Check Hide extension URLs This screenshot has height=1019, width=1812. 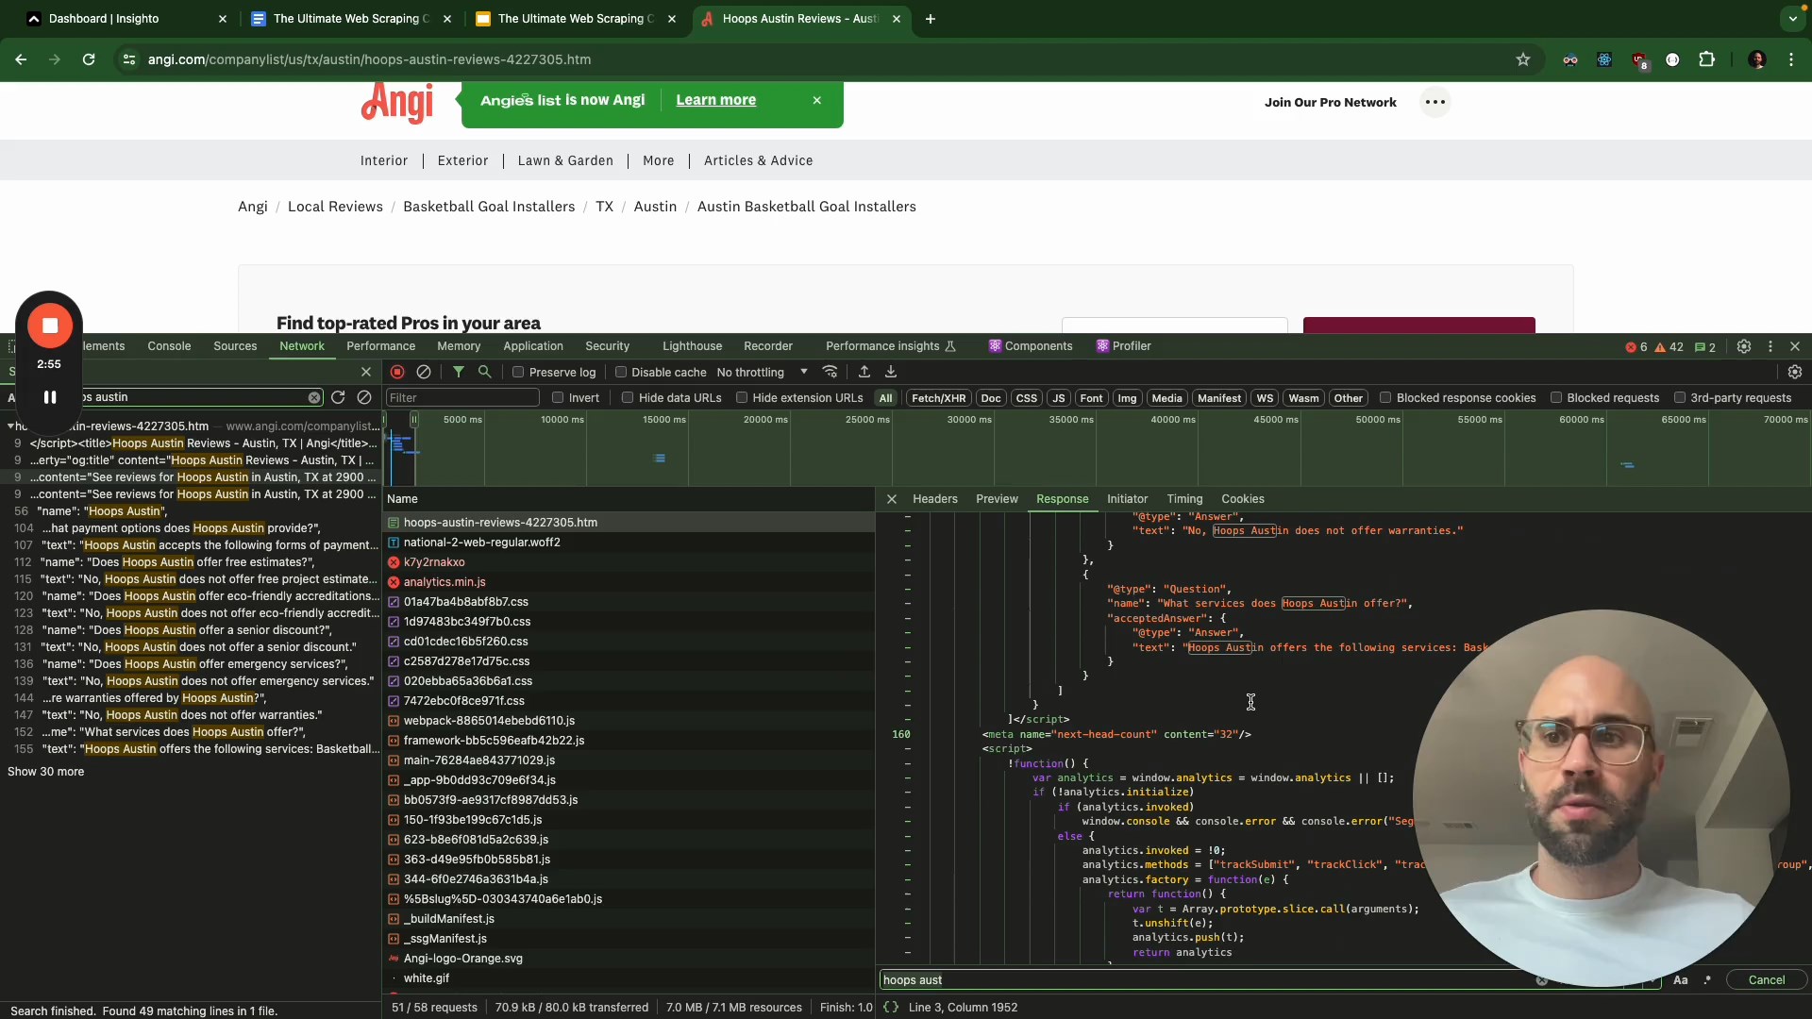(x=742, y=398)
